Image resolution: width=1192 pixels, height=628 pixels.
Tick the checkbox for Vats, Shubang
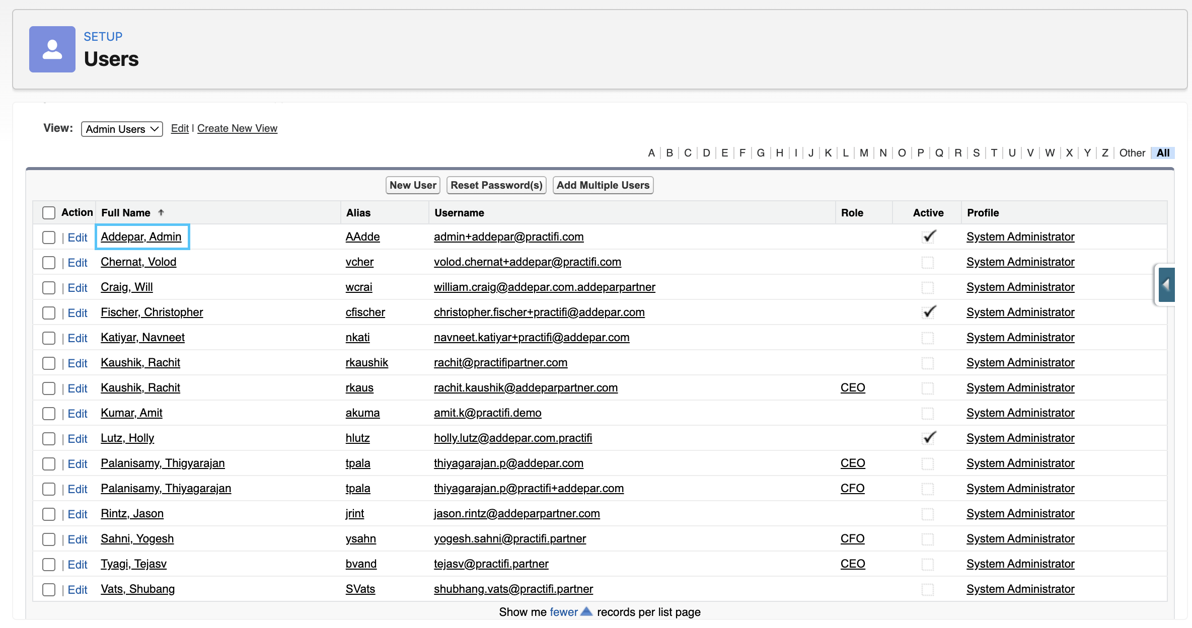click(x=49, y=590)
